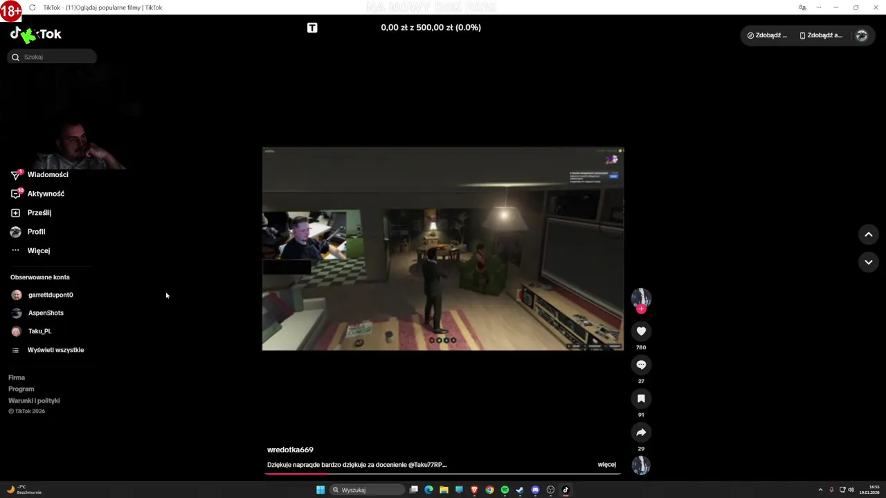Switch to TikTok app in taskbar
The width and height of the screenshot is (886, 498).
566,490
